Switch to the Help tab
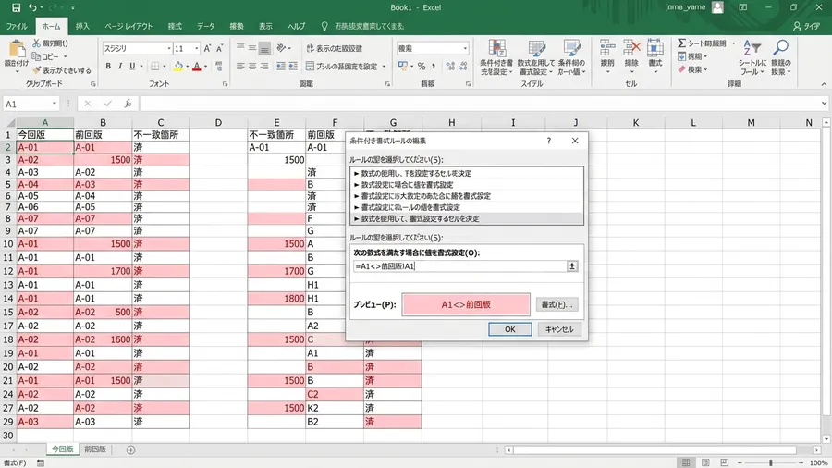The image size is (832, 468). point(296,26)
